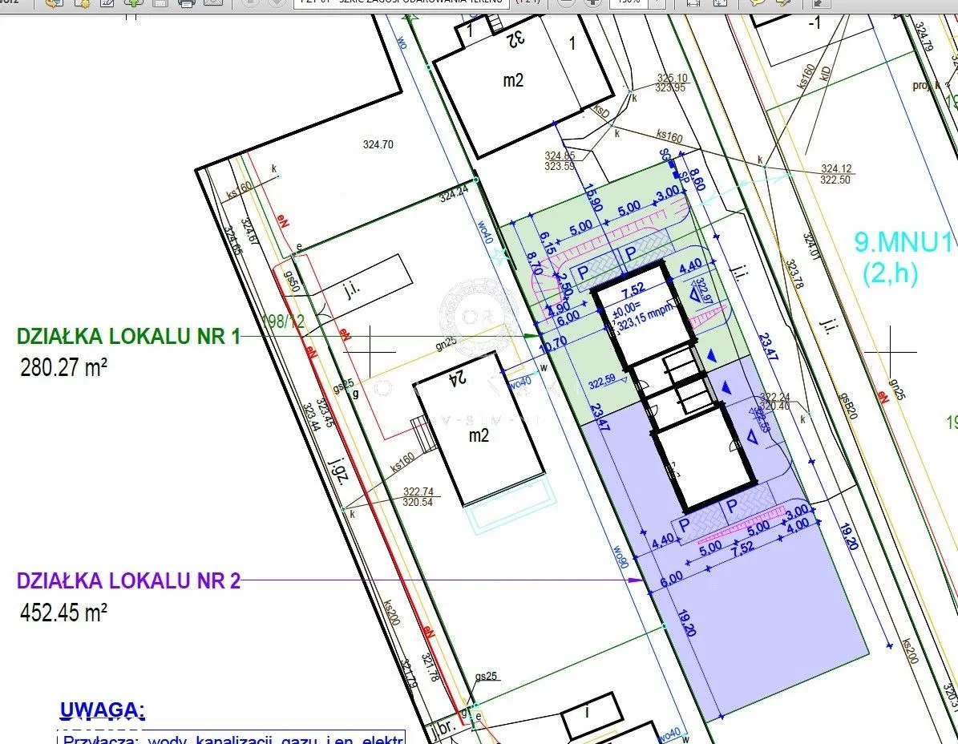Send the file by email envelope icon

point(212,2)
